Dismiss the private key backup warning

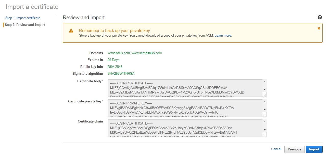319,28
